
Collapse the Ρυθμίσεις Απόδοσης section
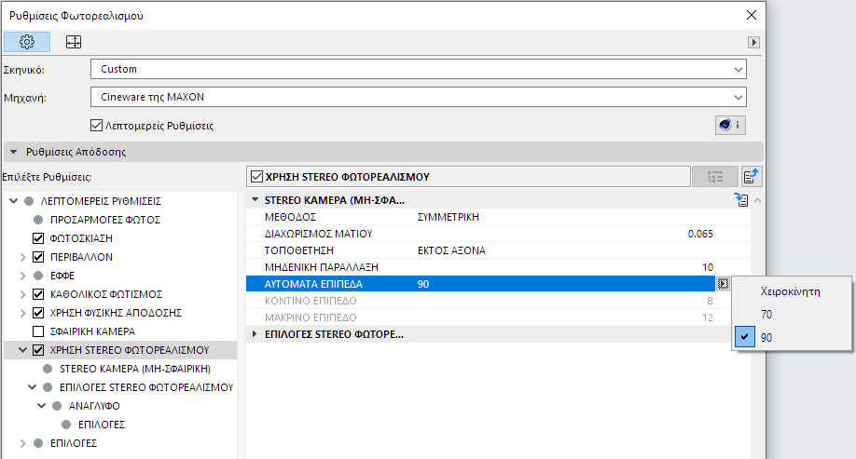point(14,152)
